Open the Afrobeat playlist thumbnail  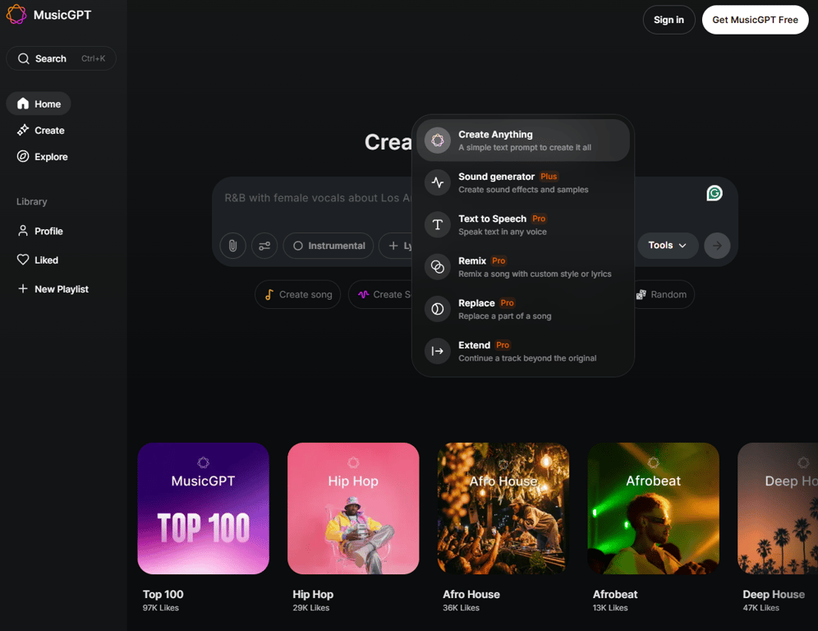pyautogui.click(x=653, y=509)
